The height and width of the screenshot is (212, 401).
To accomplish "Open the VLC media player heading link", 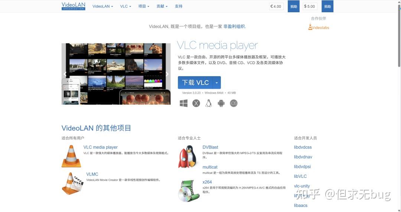I will 217,46.
